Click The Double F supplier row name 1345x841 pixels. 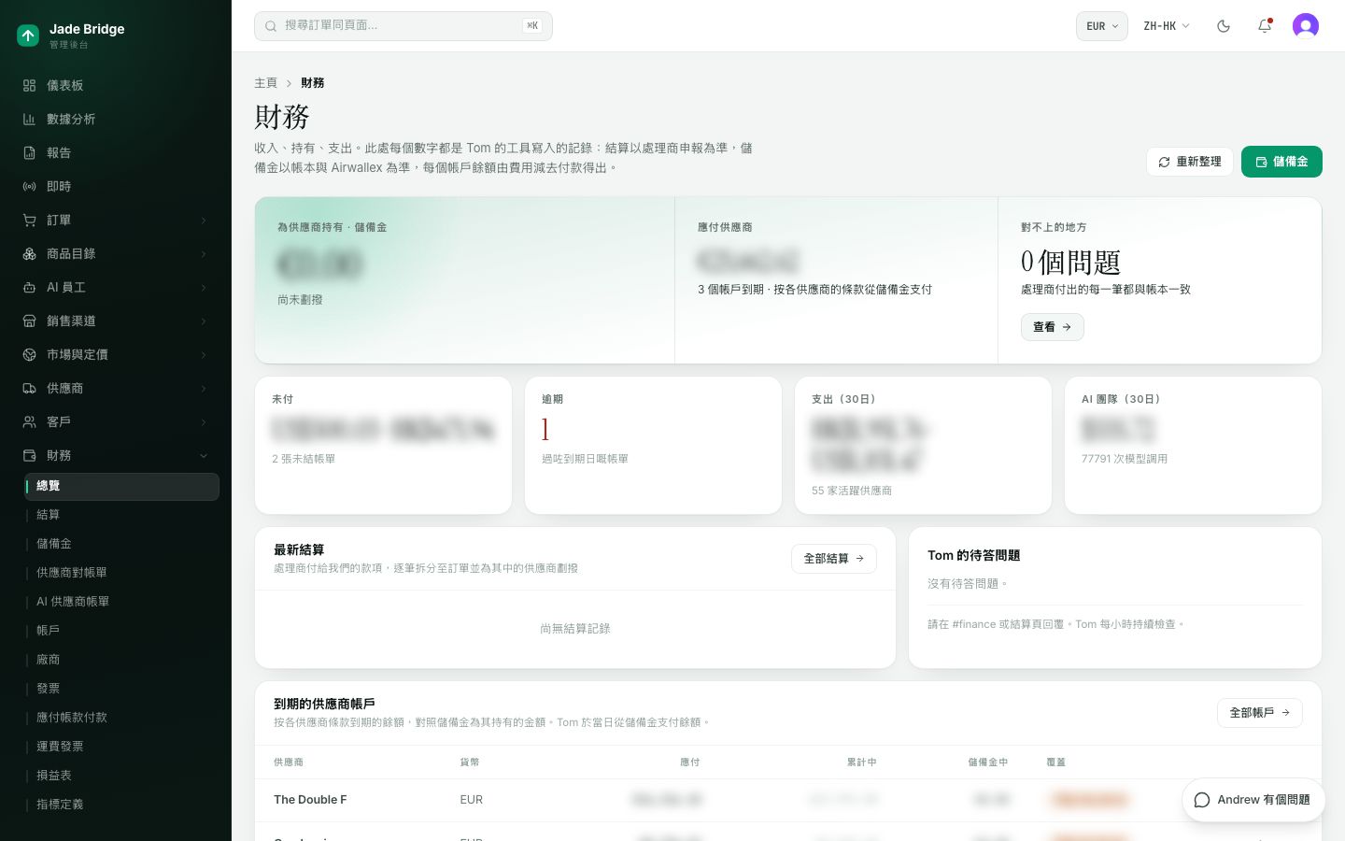pos(310,800)
